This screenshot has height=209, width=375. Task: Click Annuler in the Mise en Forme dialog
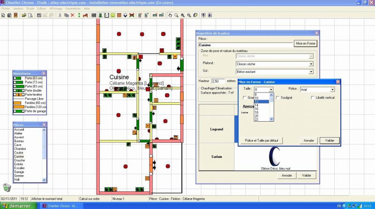click(308, 140)
